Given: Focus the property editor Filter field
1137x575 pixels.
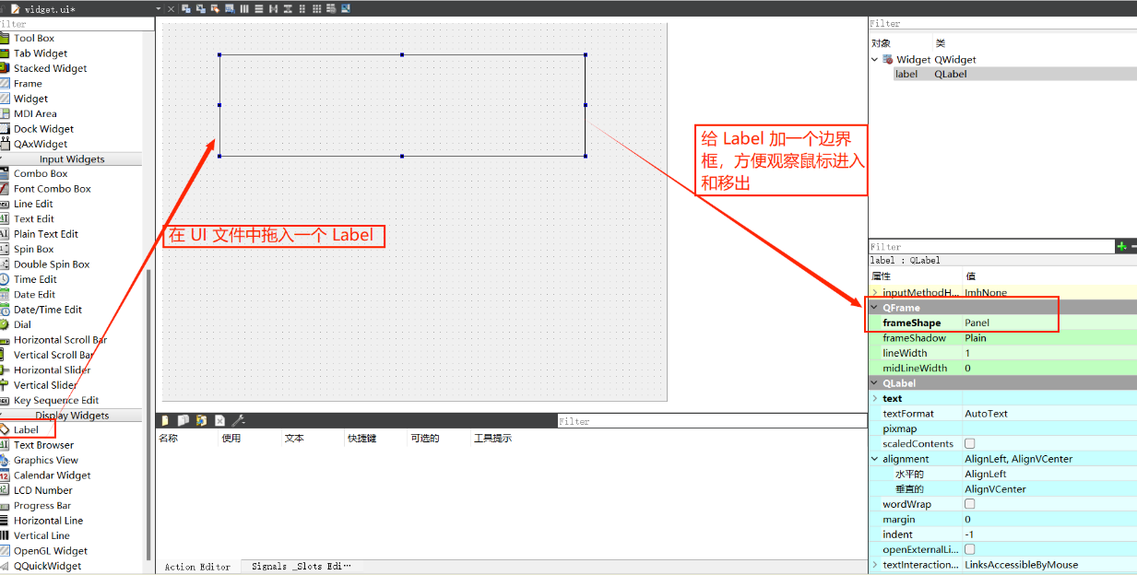Looking at the screenshot, I should (x=991, y=247).
